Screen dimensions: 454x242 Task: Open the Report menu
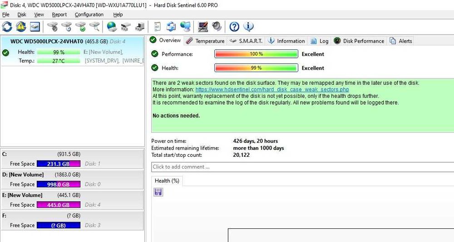click(x=59, y=15)
